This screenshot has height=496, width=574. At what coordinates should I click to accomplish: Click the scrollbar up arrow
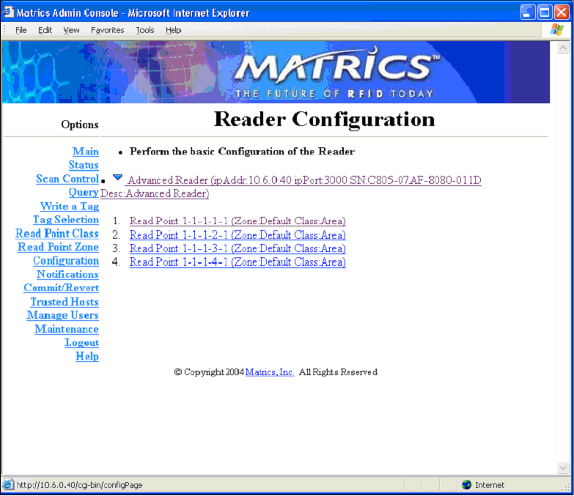563,48
